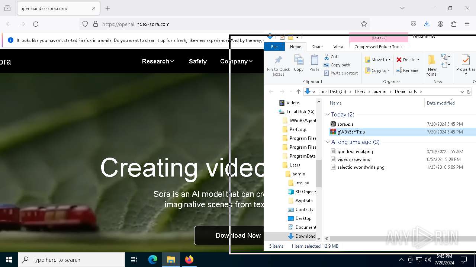Bookmark this page star icon
This screenshot has height=267, width=476.
[x=364, y=24]
